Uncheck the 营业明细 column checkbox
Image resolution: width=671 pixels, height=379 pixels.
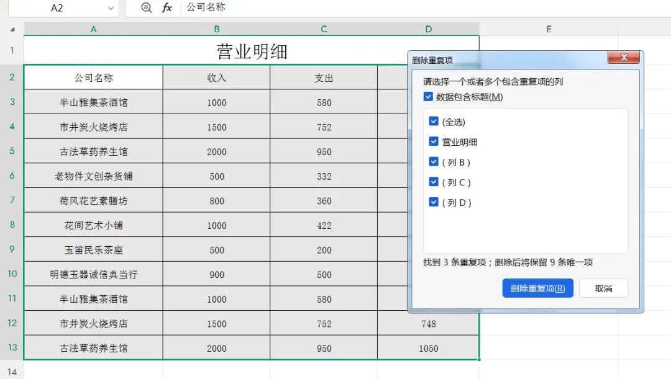[x=434, y=141]
